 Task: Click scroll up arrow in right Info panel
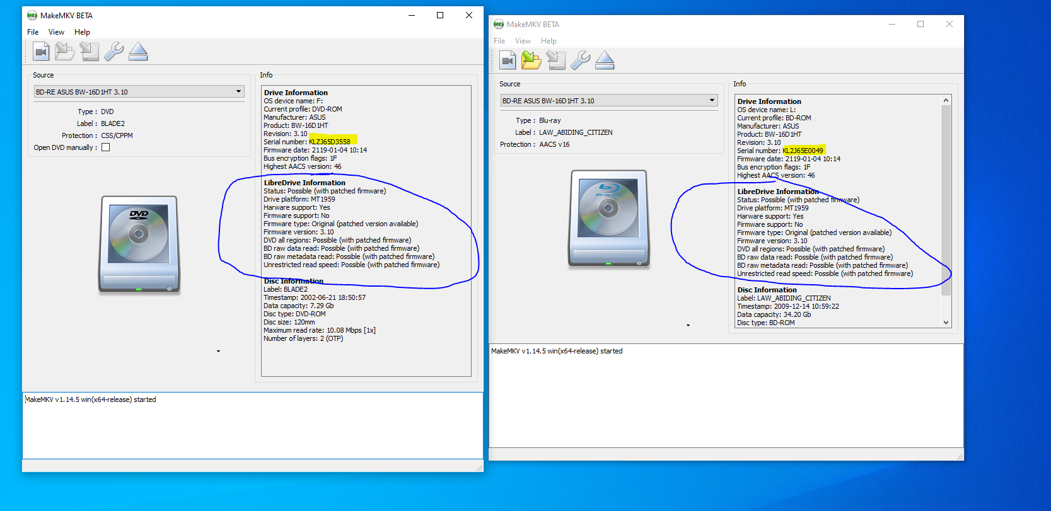pyautogui.click(x=946, y=101)
